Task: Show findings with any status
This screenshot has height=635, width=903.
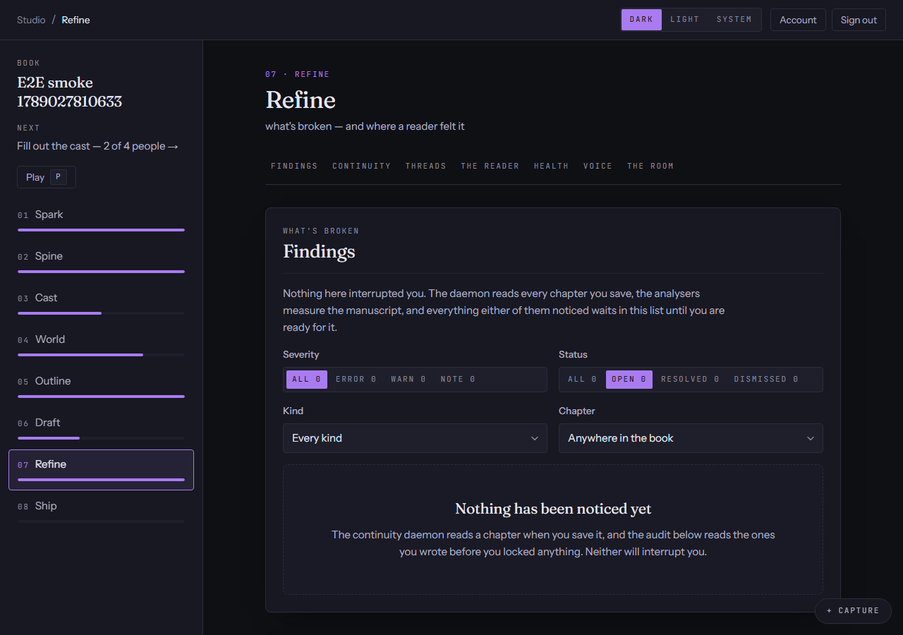Action: point(583,380)
